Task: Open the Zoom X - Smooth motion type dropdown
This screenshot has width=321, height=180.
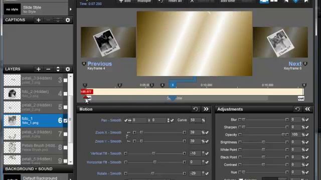Action: (x=108, y=132)
